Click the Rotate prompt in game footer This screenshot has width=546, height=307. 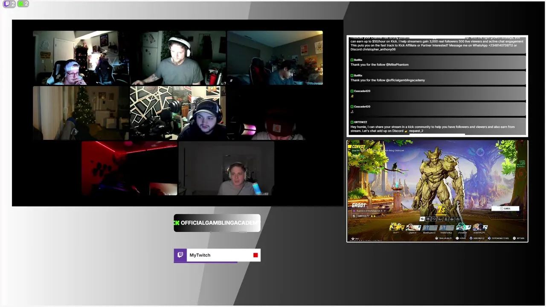pos(461,238)
